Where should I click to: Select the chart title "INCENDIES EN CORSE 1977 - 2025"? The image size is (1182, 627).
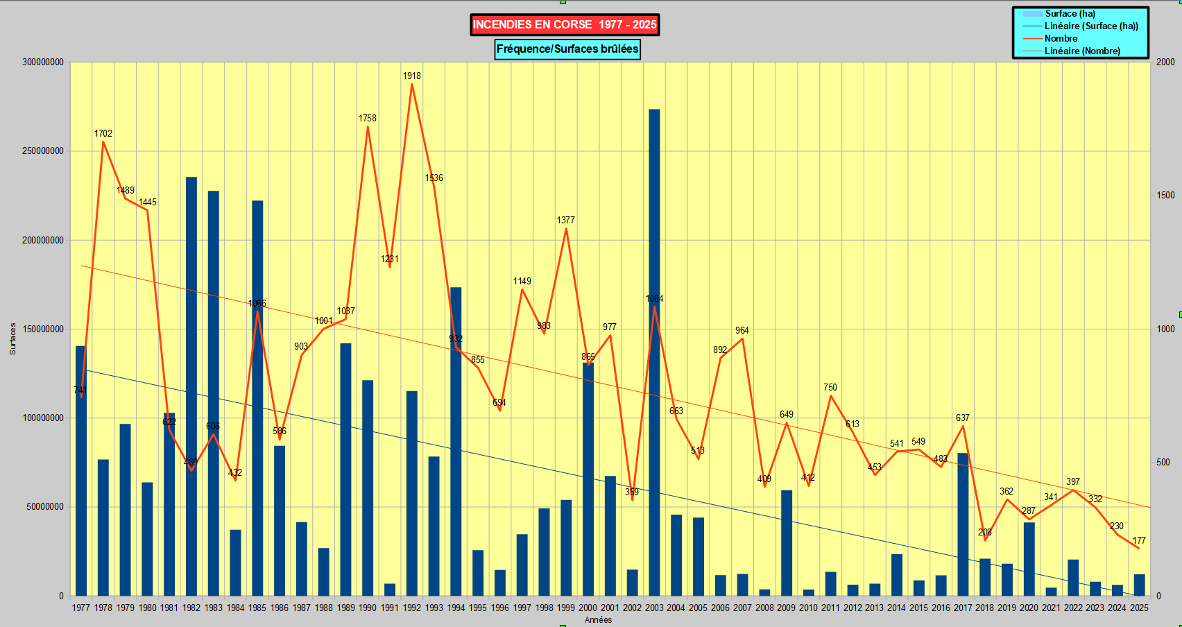(565, 25)
